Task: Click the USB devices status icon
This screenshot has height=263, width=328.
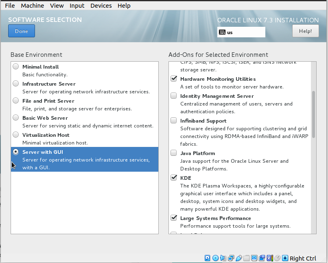Action: tap(239, 258)
